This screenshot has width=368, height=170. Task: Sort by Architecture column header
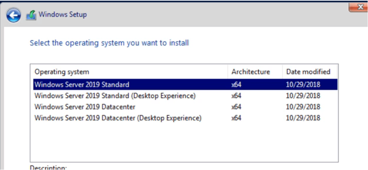(x=255, y=72)
